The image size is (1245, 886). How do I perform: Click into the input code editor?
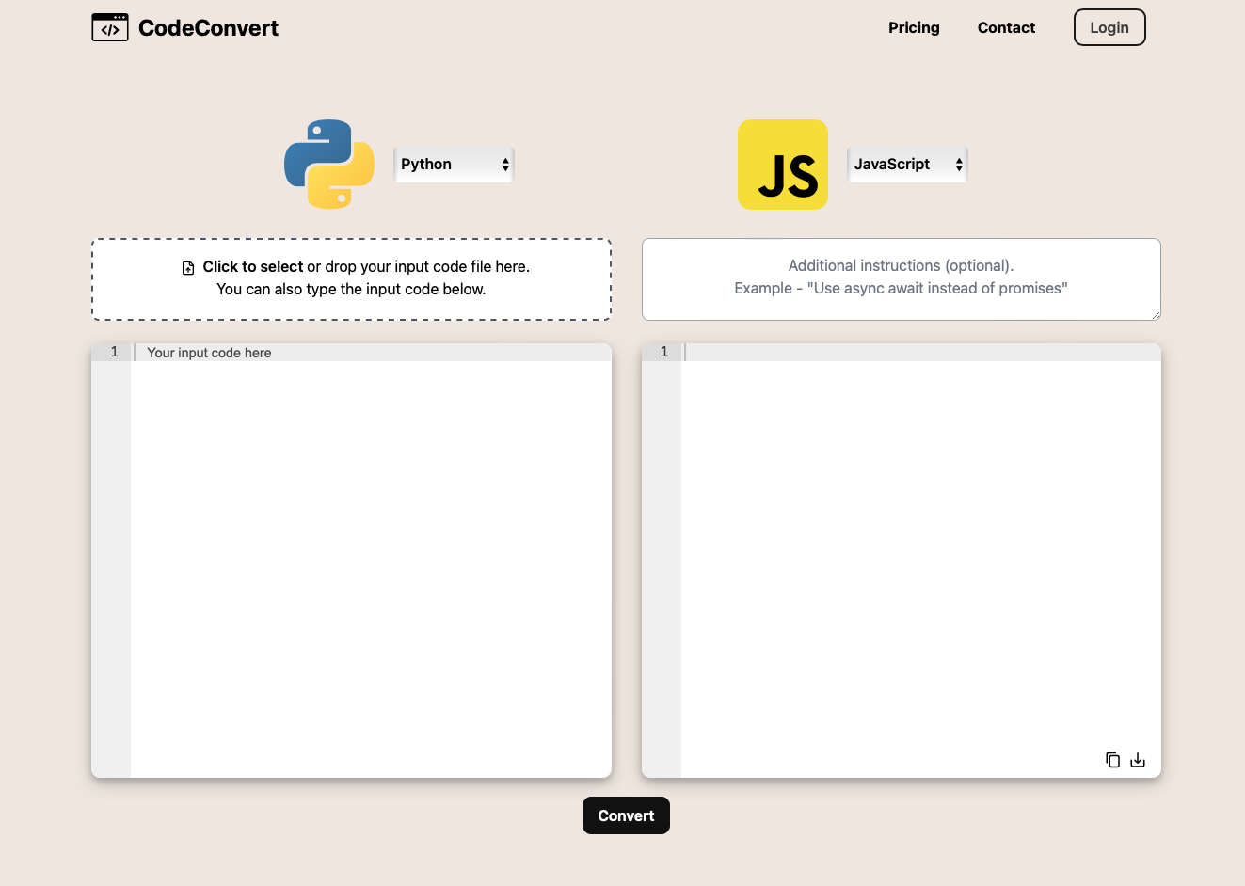[x=371, y=561]
